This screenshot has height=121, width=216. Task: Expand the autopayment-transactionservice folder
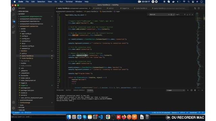pyautogui.click(x=31, y=24)
